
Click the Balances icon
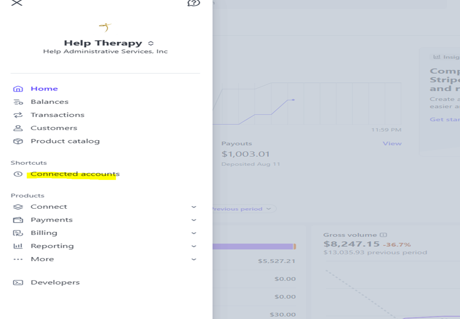click(18, 102)
